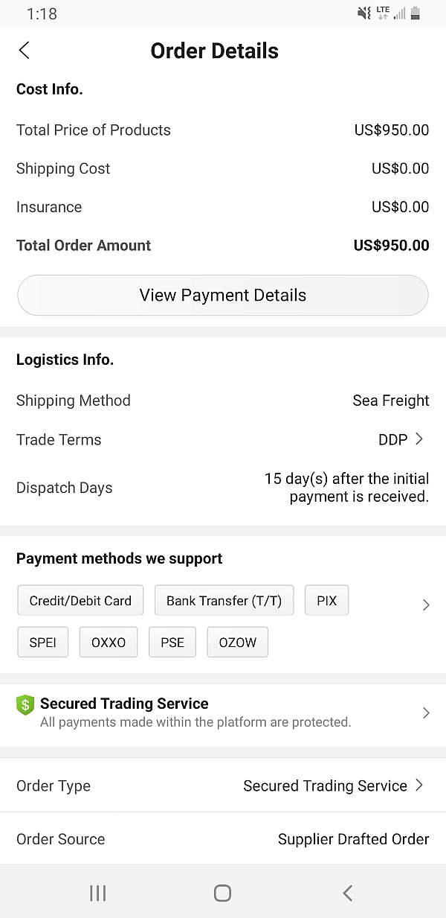Image resolution: width=446 pixels, height=918 pixels.
Task: Tap the Order Source row
Action: coord(223,839)
